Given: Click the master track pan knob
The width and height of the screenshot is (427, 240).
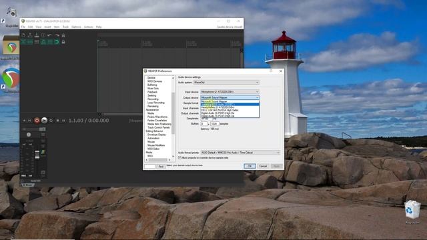Looking at the screenshot, I should 29,135.
